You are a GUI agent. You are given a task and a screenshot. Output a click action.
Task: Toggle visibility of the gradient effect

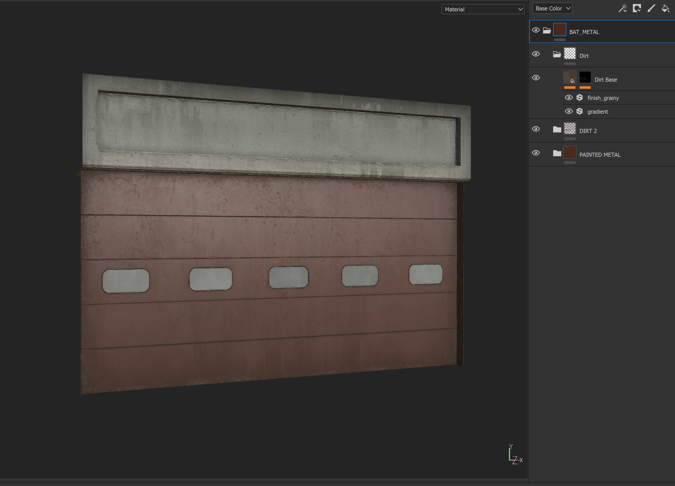tap(568, 111)
